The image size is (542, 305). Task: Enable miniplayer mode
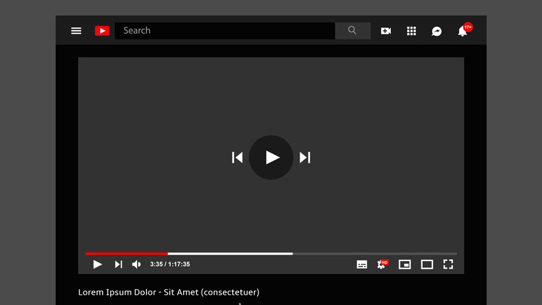[x=405, y=265]
